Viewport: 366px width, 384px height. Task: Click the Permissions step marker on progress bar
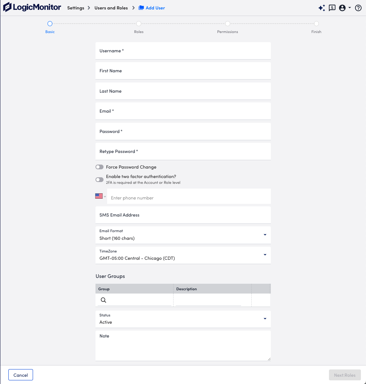[227, 23]
